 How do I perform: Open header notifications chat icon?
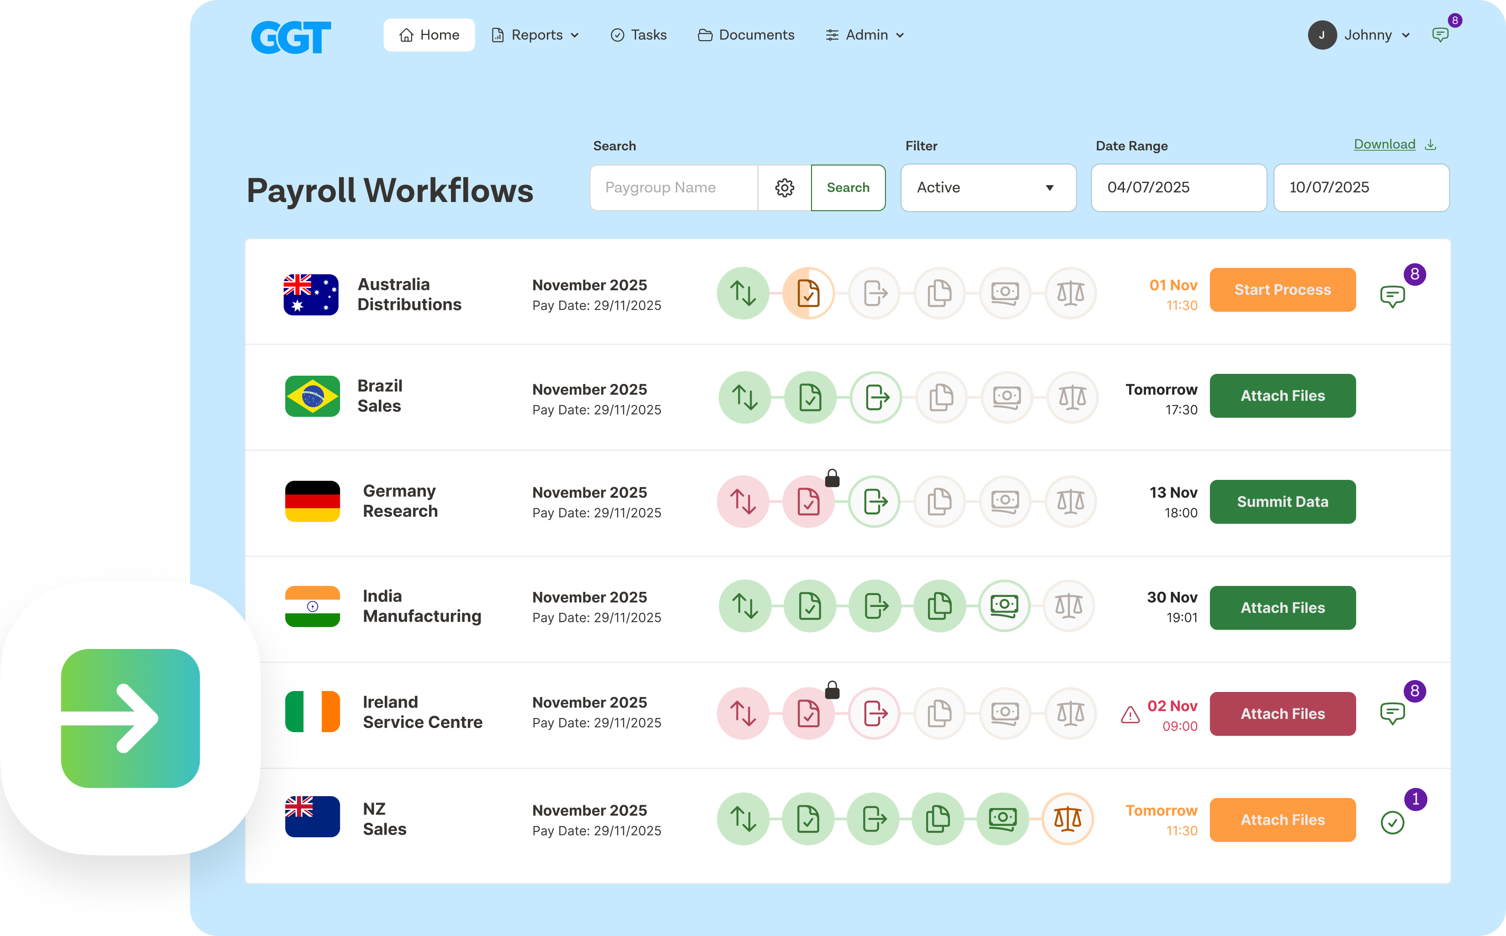(1440, 35)
